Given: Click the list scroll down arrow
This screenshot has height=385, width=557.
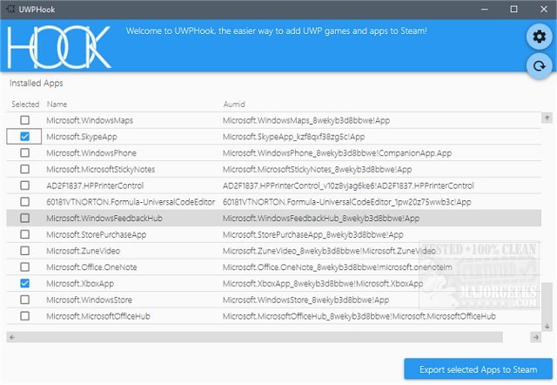Looking at the screenshot, I should 547,326.
